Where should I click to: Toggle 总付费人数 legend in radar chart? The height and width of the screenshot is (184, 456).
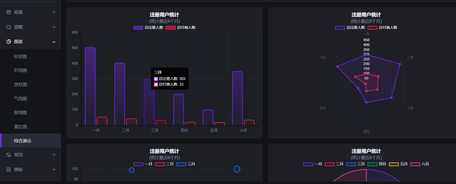point(383,27)
